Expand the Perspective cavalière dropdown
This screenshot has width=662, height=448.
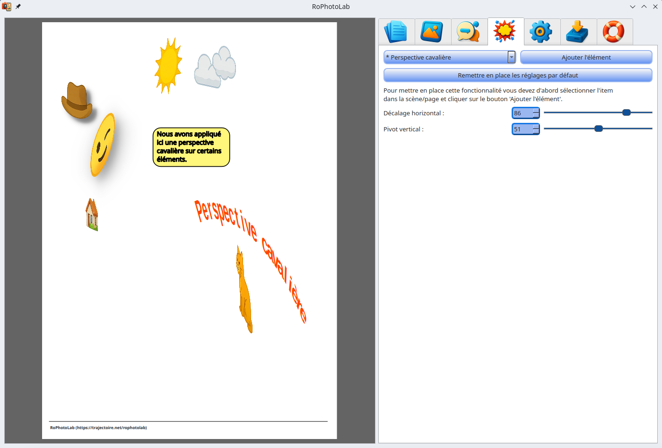(x=511, y=57)
